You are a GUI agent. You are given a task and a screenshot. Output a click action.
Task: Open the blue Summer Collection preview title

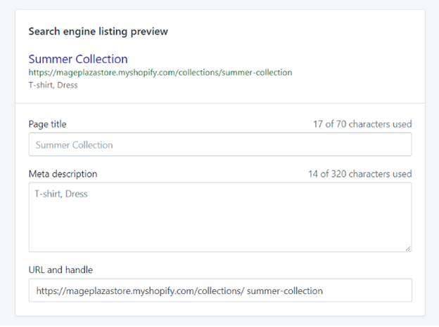[x=78, y=59]
